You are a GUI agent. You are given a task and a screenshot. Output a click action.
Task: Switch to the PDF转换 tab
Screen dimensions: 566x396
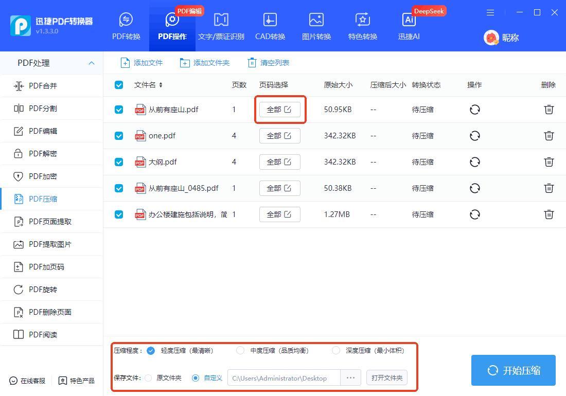click(126, 26)
